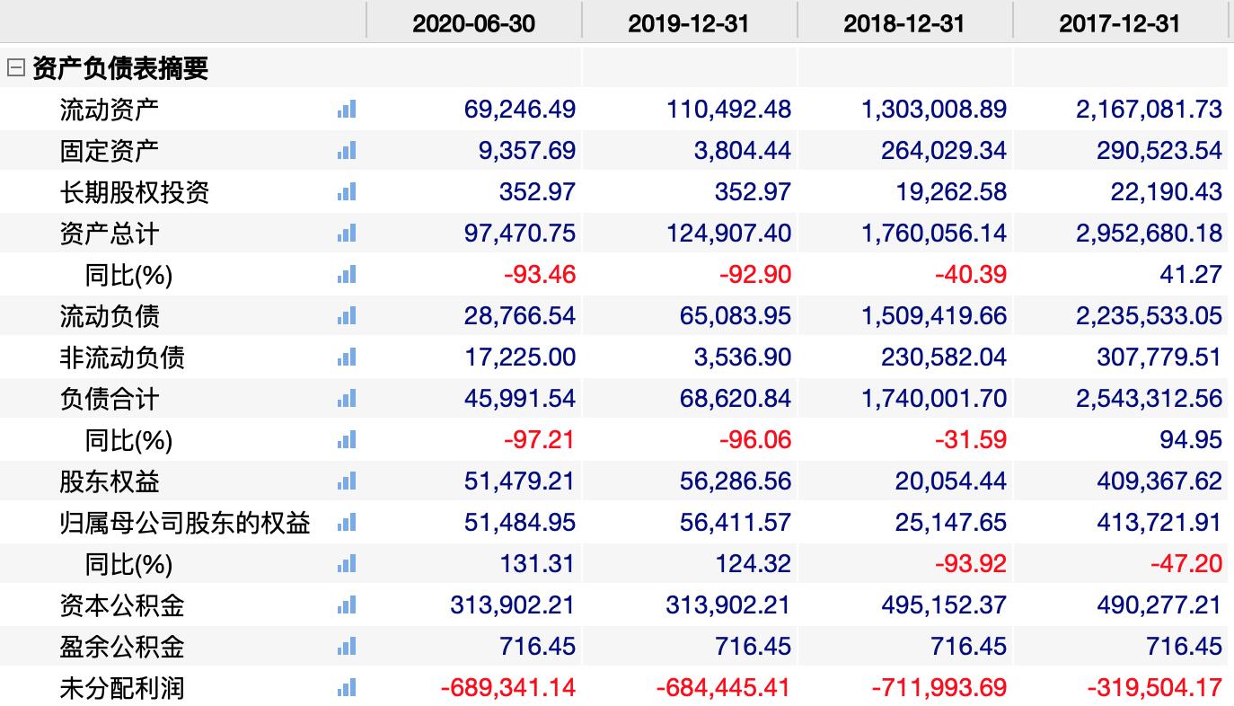Click the value 56,411.57 cell
This screenshot has height=706, width=1234.
736,523
